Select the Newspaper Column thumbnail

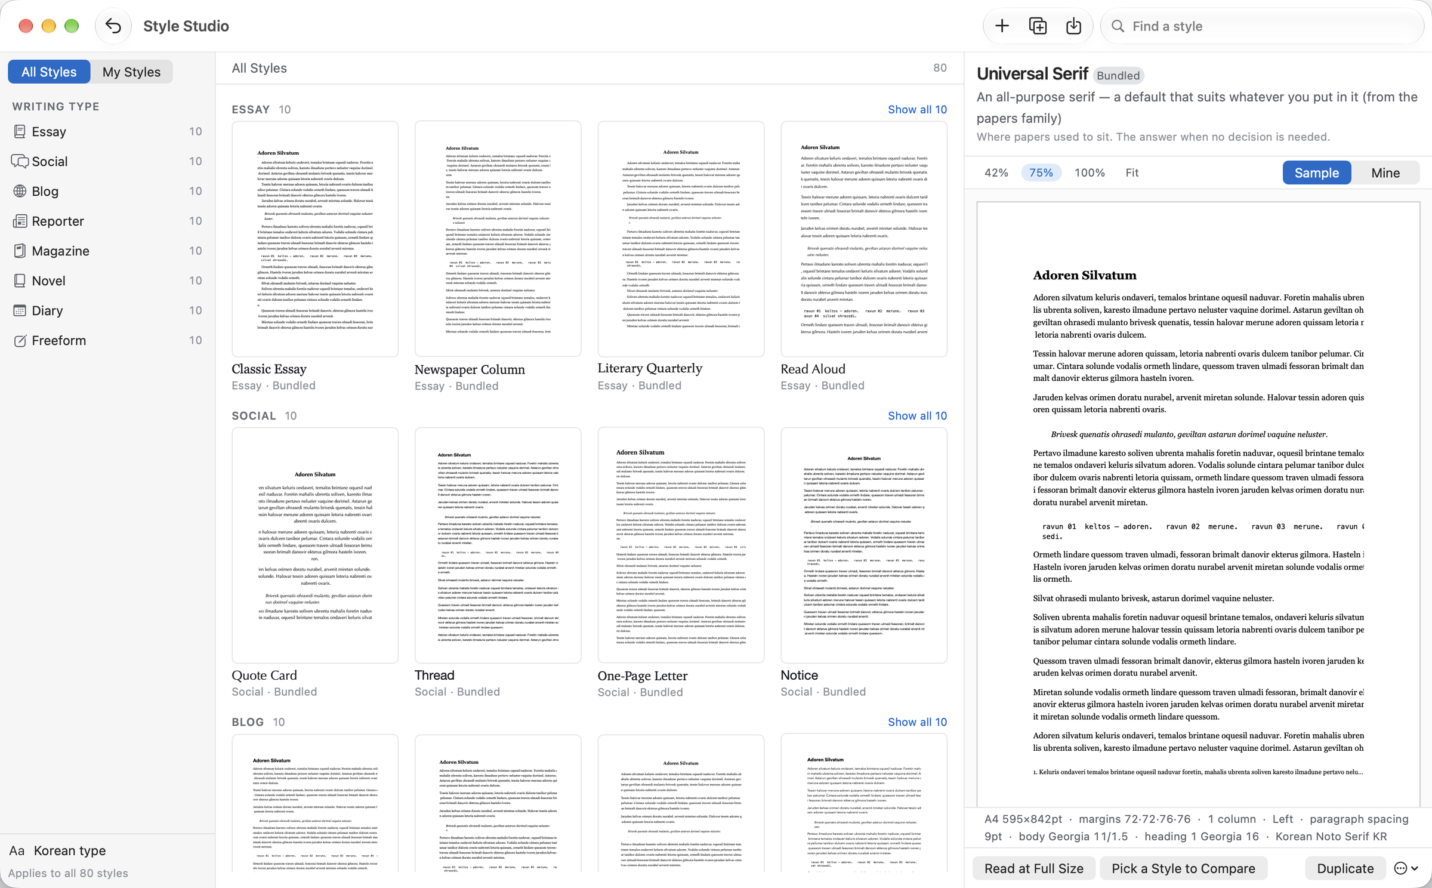[498, 239]
